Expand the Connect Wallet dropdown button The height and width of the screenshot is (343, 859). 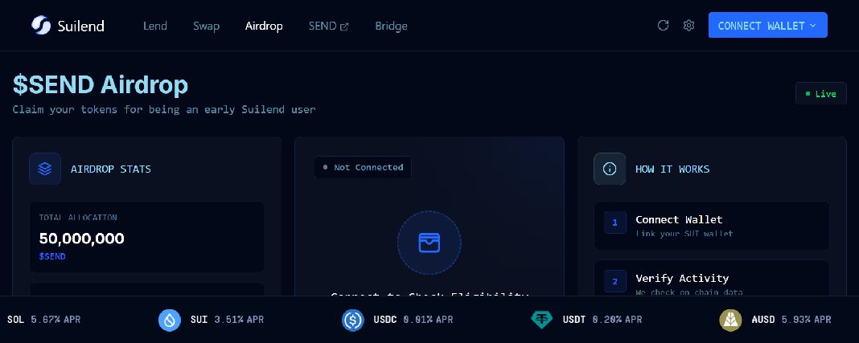pos(767,25)
